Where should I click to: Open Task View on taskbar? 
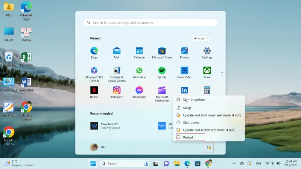tap(156, 164)
